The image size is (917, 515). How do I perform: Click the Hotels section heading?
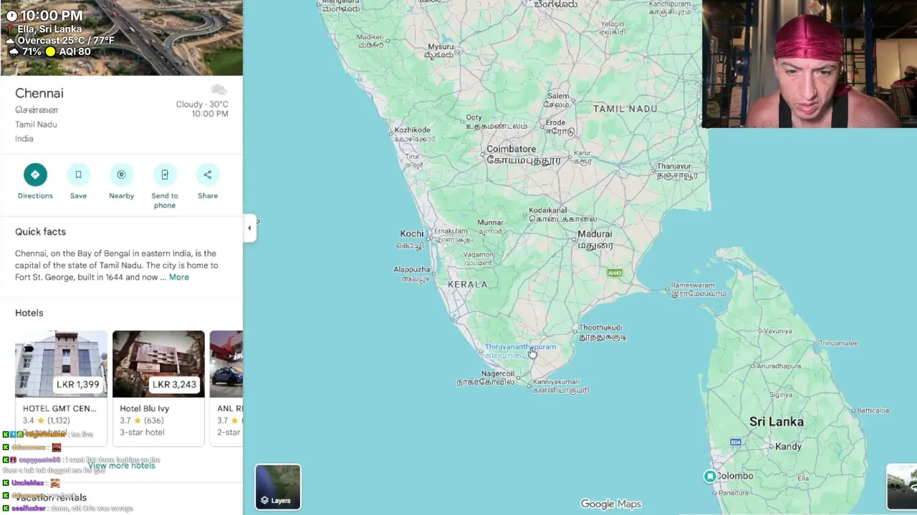tap(29, 313)
